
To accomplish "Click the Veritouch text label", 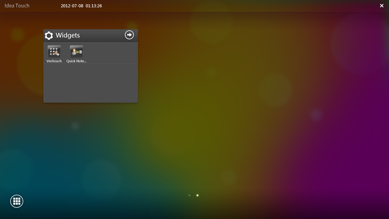I will 54,61.
